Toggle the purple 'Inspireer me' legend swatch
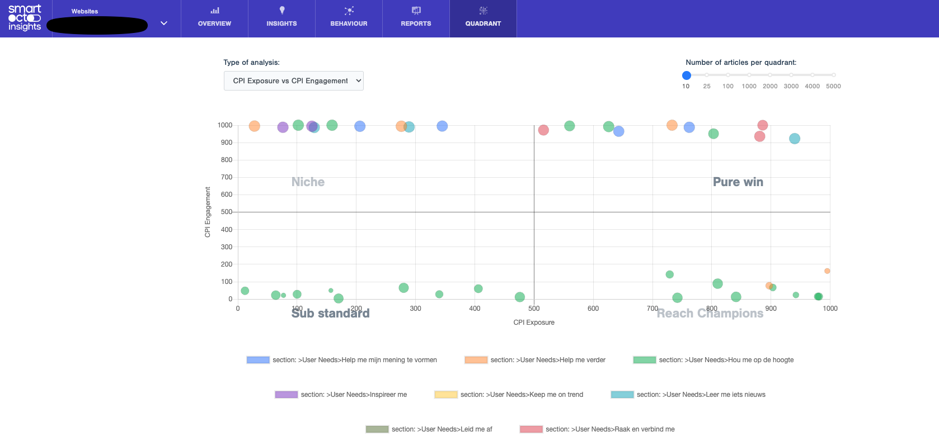939x441 pixels. point(286,395)
